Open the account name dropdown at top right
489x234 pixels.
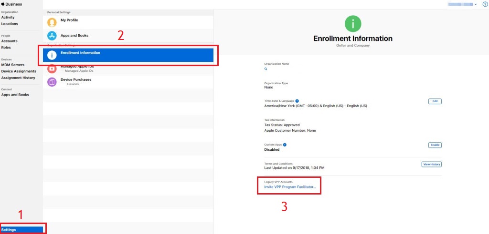tap(462, 4)
